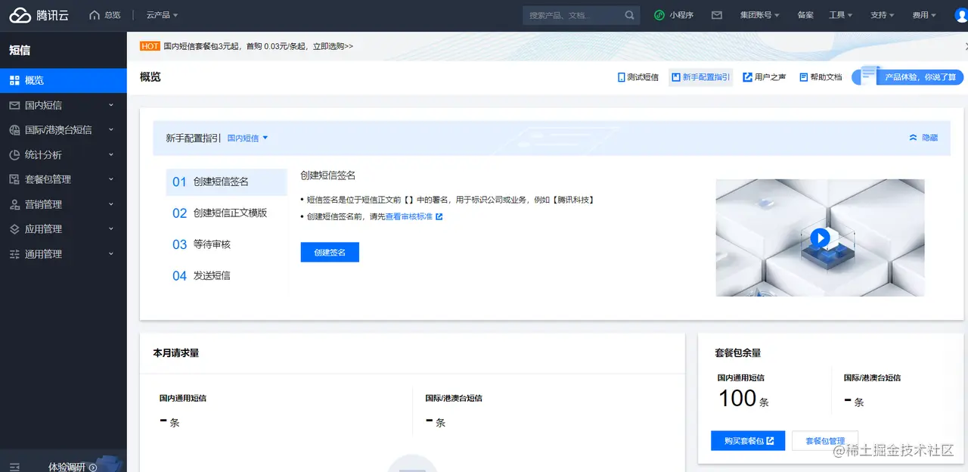Click the 帮助文档 document icon
This screenshot has height=472, width=968.
point(804,77)
